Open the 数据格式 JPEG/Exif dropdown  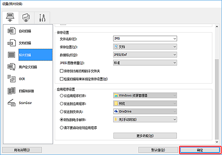pos(145,55)
